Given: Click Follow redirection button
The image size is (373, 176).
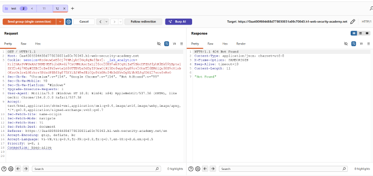Looking at the screenshot, I should (143, 22).
